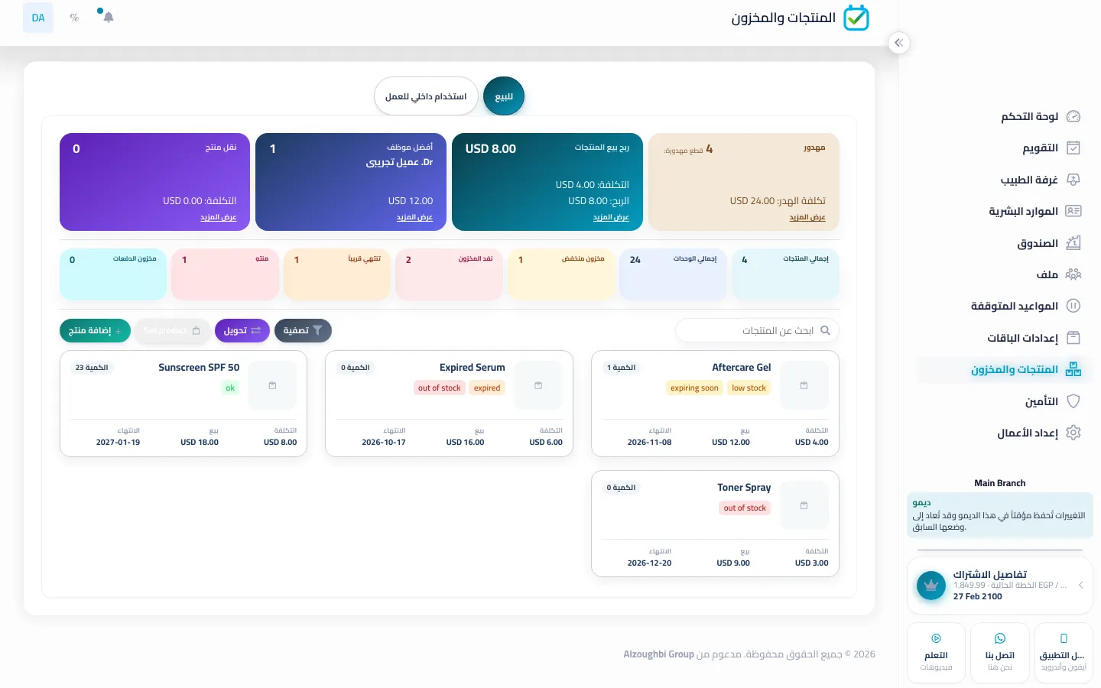Open the تصفية filter button
Screen dimensions: 1101x688
pos(303,330)
